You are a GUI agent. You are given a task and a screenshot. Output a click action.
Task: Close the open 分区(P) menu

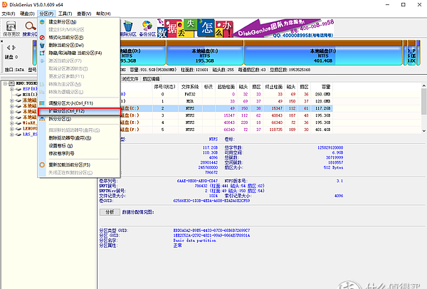pyautogui.click(x=46, y=14)
